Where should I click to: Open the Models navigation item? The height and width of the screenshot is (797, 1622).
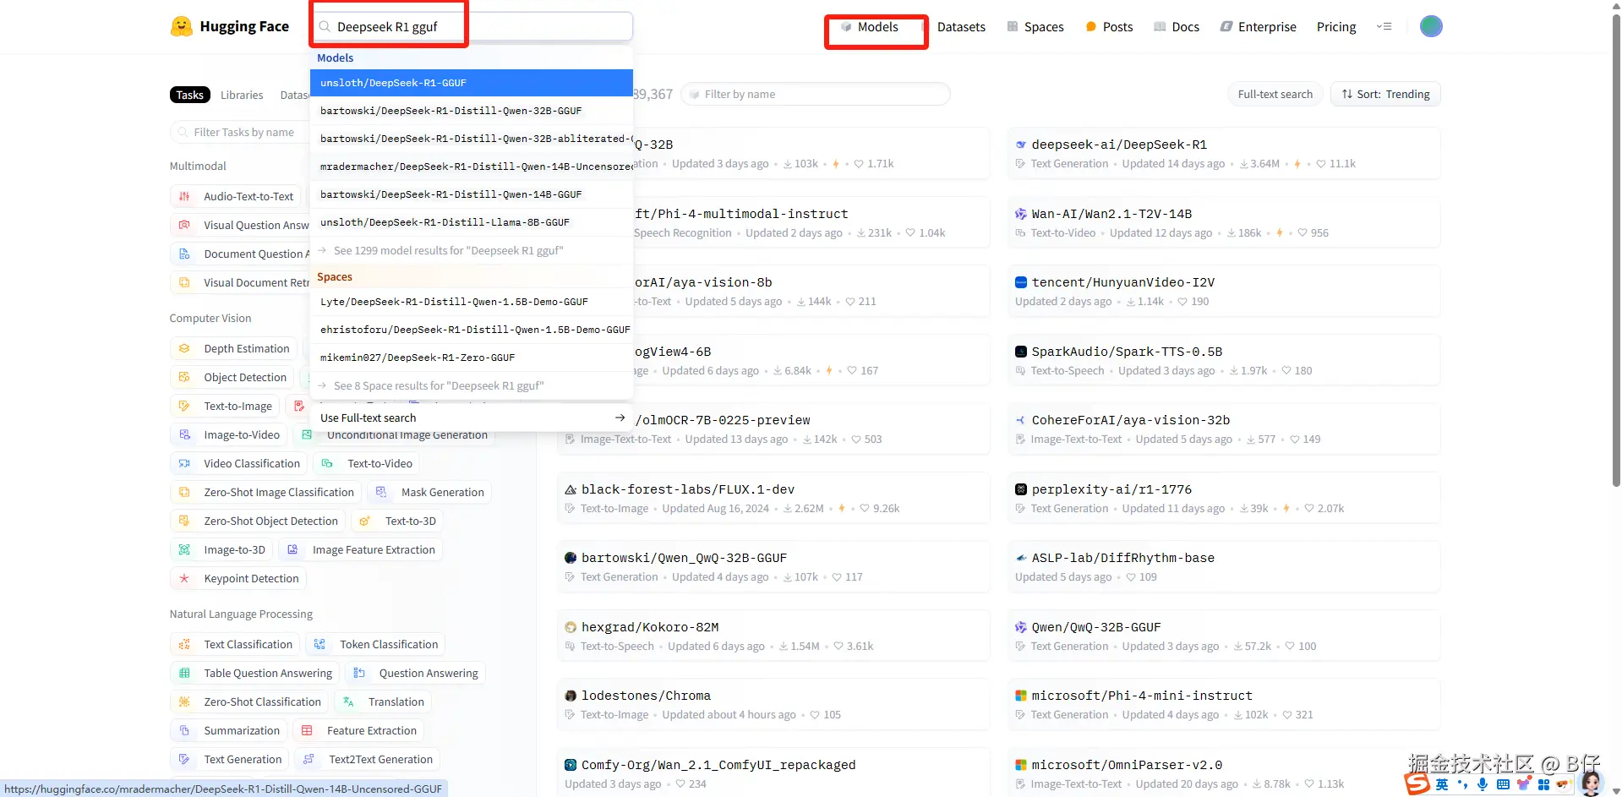(x=870, y=27)
